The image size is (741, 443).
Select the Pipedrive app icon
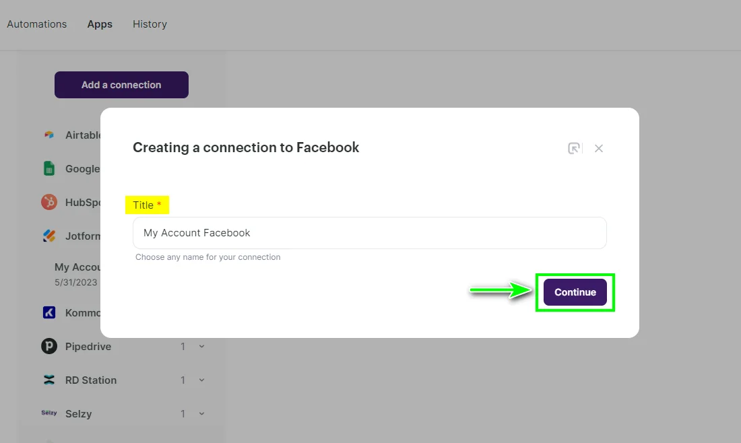pos(49,346)
